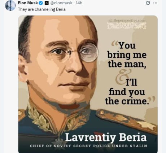
Task: Select the 'They are channeling Beria' post text
Action: 42,9
